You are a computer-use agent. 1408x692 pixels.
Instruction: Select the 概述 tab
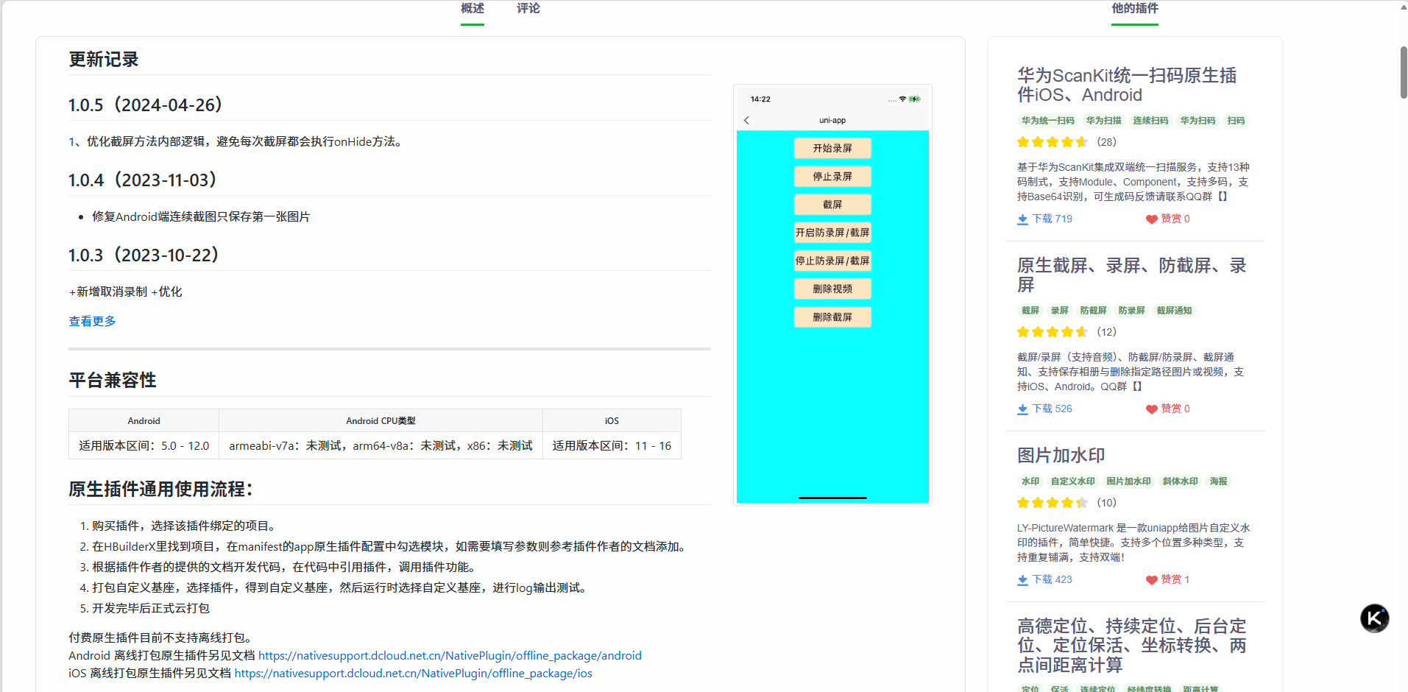click(x=471, y=8)
